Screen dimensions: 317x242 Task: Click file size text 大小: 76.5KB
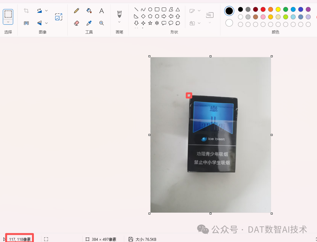coord(146,239)
